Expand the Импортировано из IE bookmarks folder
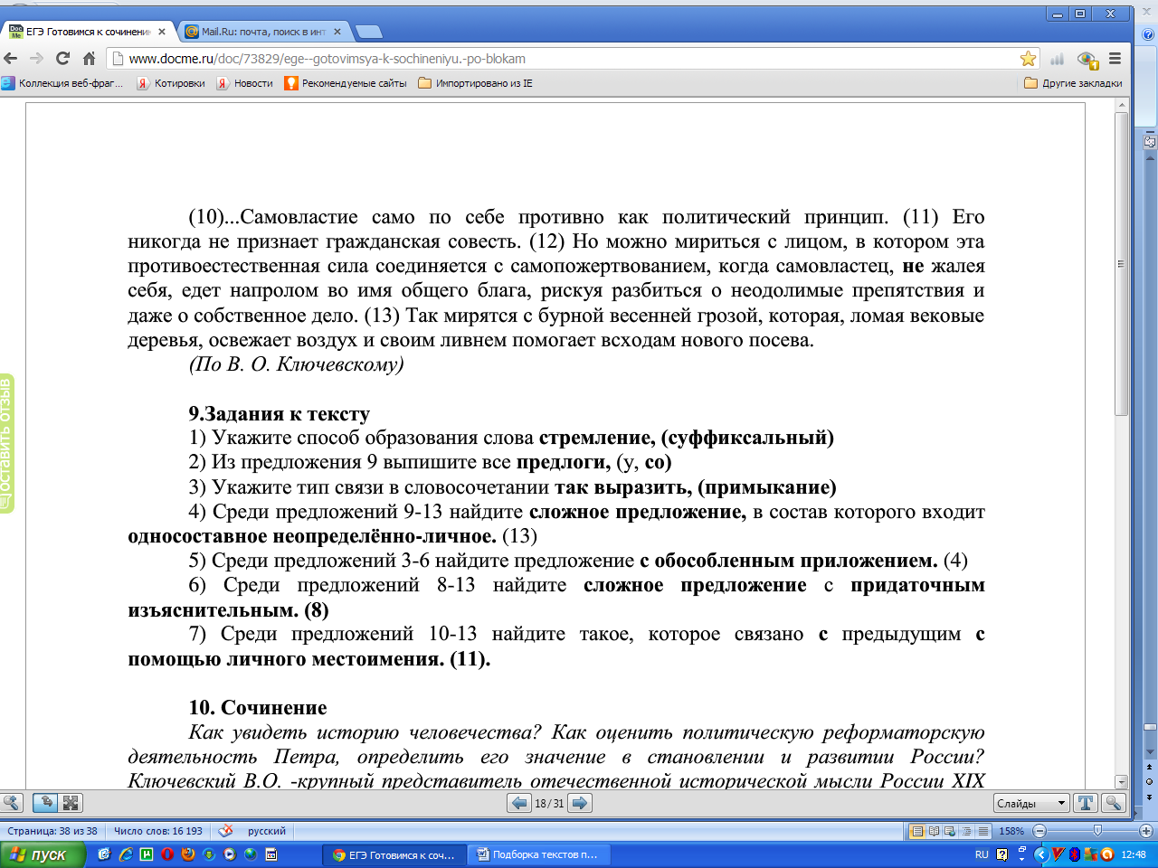Viewport: 1158px width, 868px height. [x=475, y=83]
